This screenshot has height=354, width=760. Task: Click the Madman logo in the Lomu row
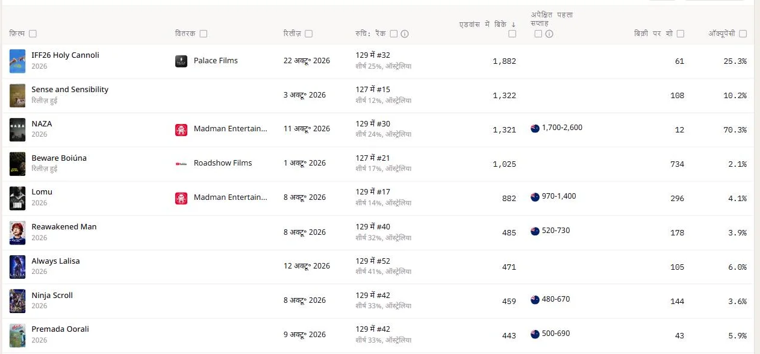pyautogui.click(x=181, y=198)
